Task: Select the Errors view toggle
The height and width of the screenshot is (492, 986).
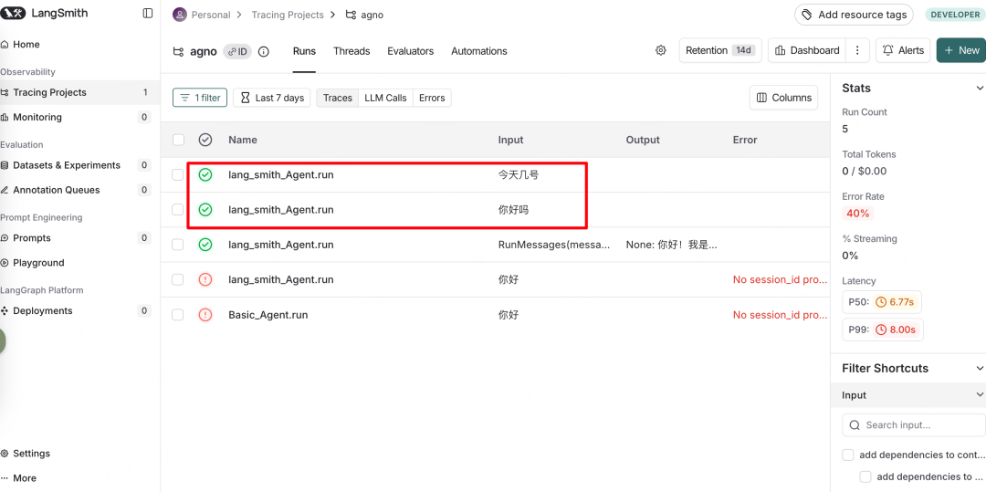Action: (x=432, y=98)
